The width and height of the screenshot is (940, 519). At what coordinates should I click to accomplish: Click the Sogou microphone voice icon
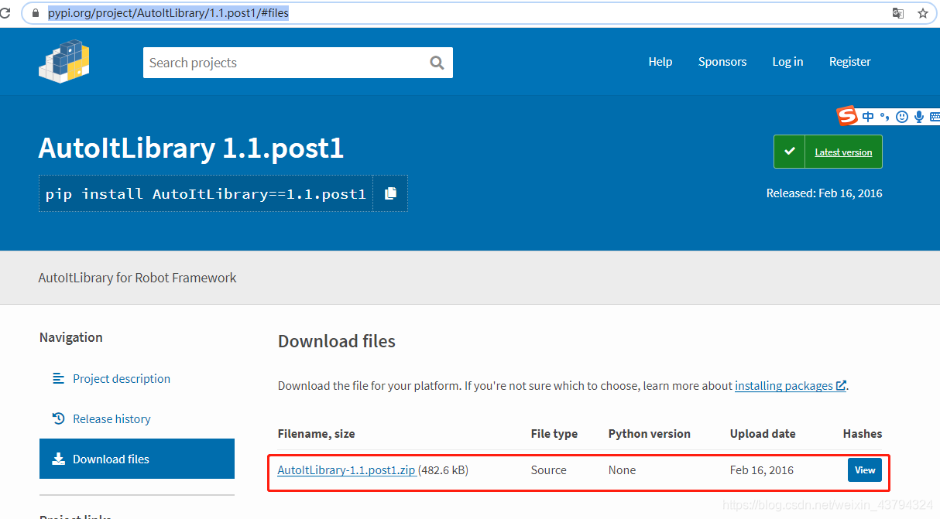pos(919,117)
